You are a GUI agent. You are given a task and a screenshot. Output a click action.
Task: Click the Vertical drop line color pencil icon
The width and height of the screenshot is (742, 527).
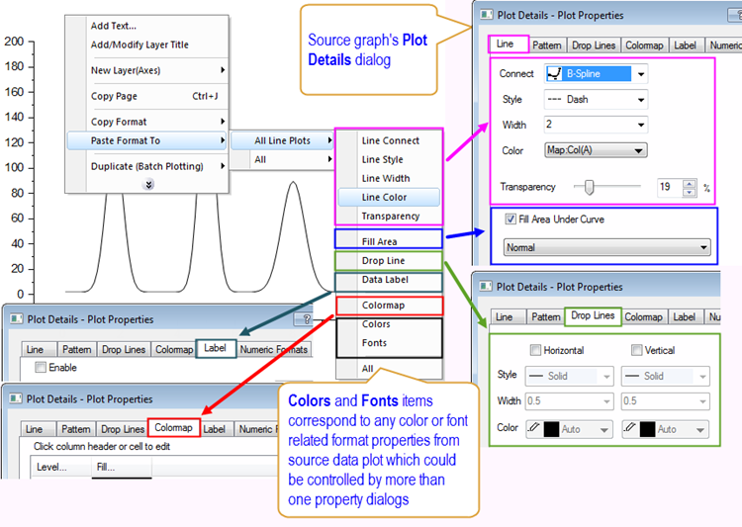coord(629,429)
